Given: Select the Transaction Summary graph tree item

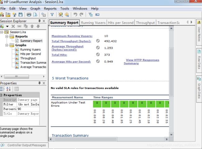Looking at the screenshot, I should [33, 63].
